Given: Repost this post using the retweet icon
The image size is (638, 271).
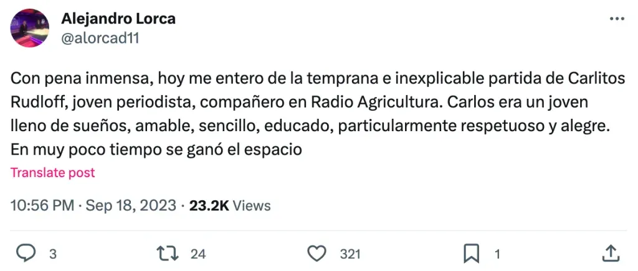Looking at the screenshot, I should [x=168, y=253].
